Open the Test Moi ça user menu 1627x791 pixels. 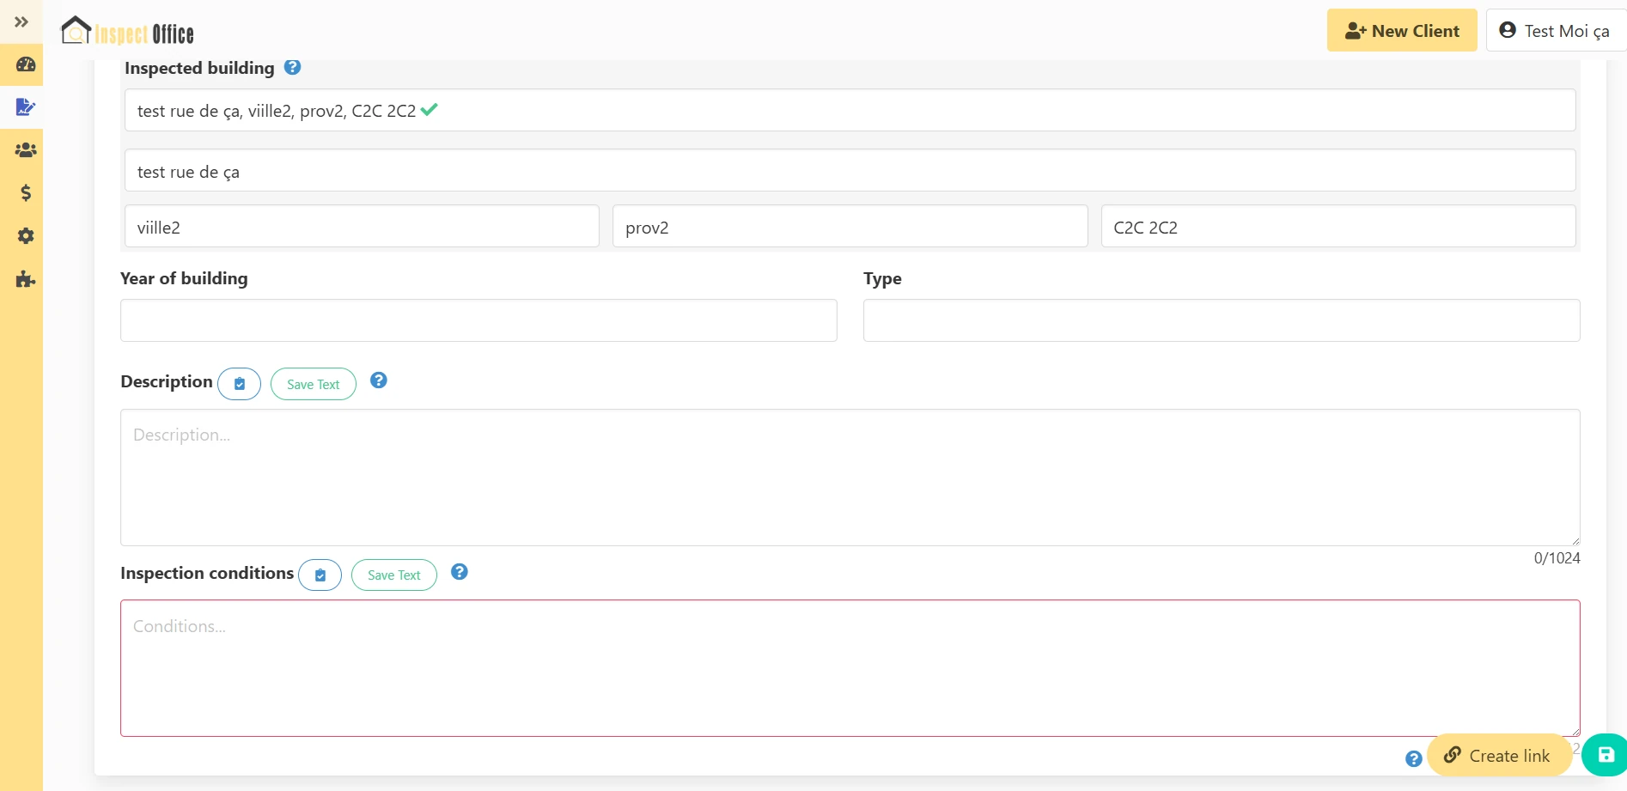pos(1555,31)
